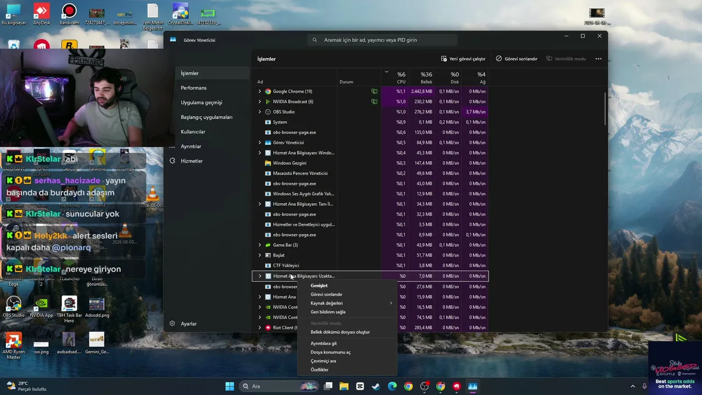This screenshot has height=395, width=702.
Task: Open Microsoft Edge from the taskbar
Action: click(x=392, y=386)
